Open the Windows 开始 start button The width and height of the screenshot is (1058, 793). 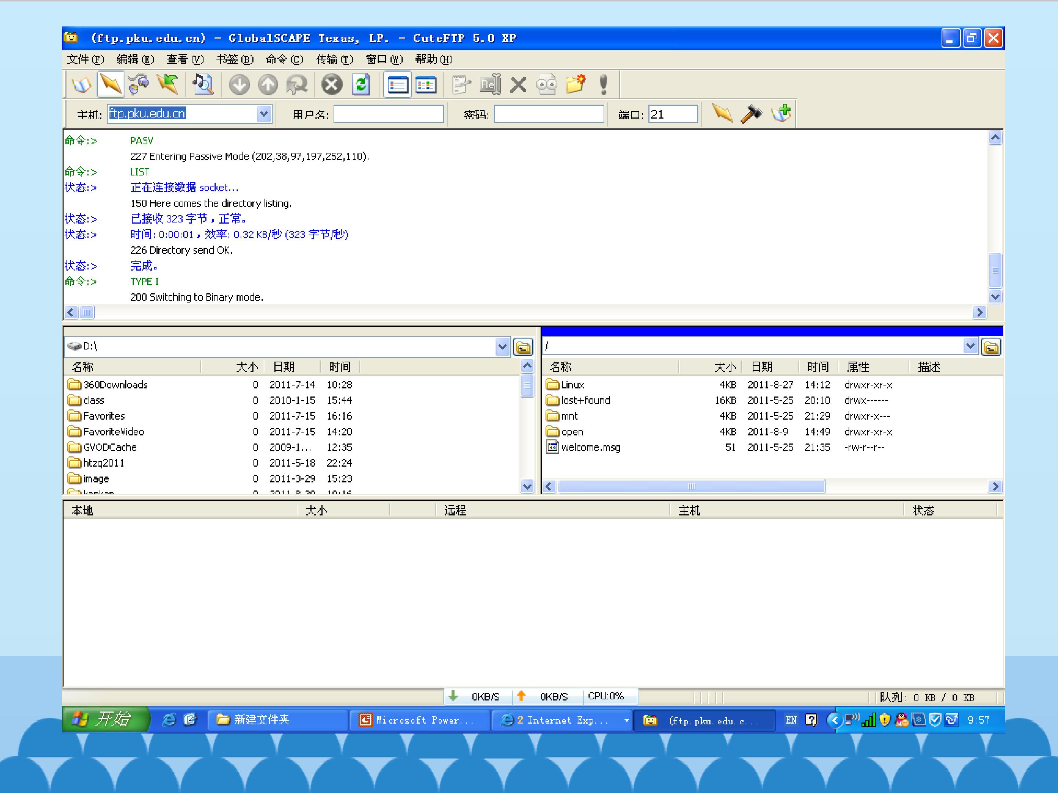pos(106,719)
